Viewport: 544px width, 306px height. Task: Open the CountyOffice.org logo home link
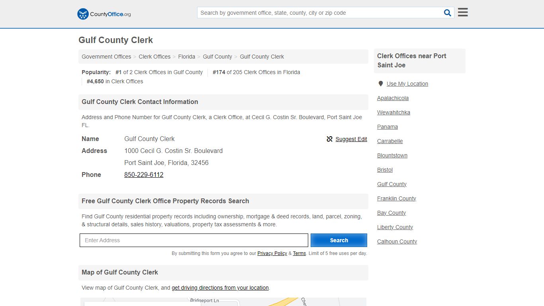click(104, 14)
